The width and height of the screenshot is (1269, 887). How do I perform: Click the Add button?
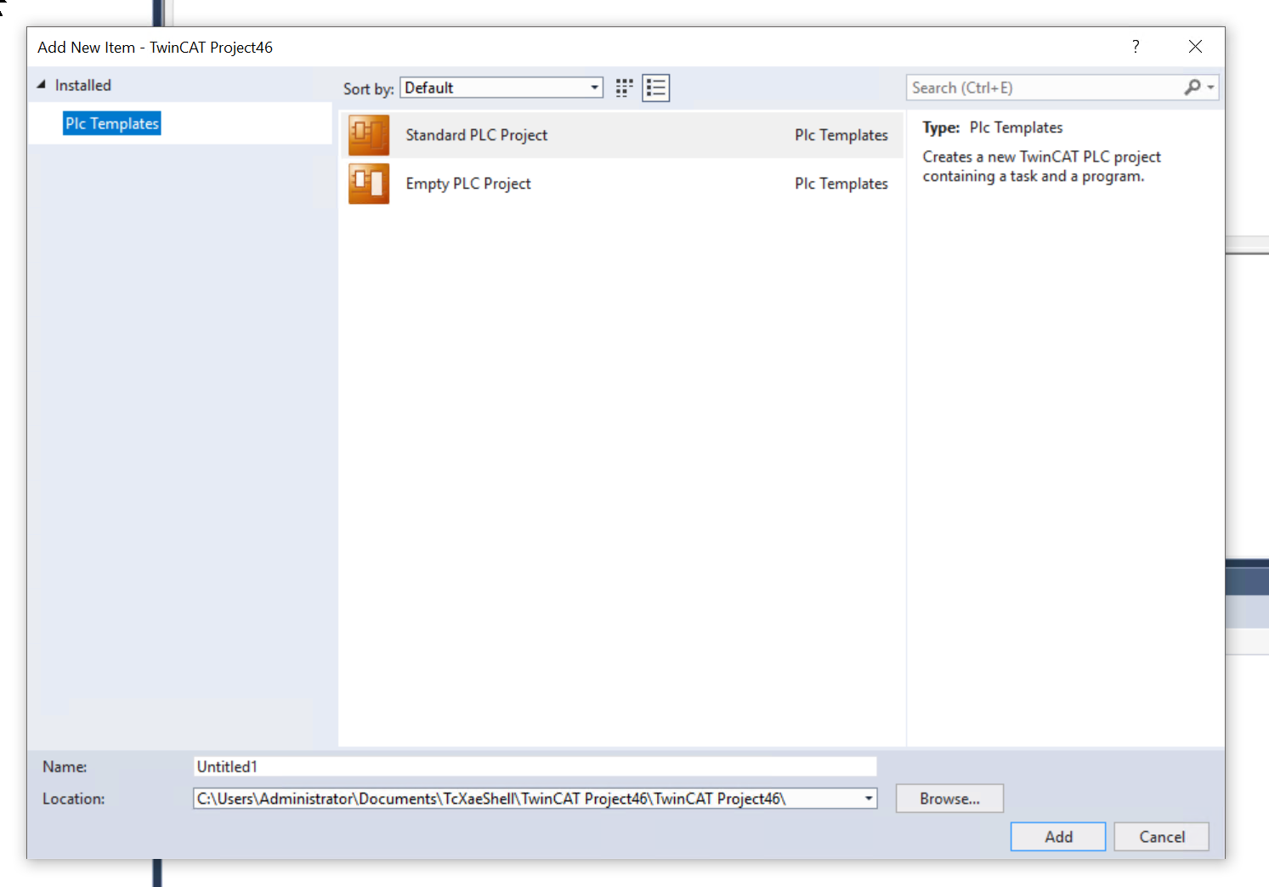(x=1058, y=837)
